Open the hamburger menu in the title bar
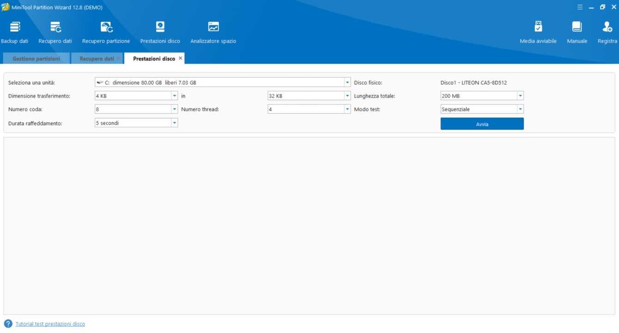Screen dimensions: 619x333 pos(580,7)
